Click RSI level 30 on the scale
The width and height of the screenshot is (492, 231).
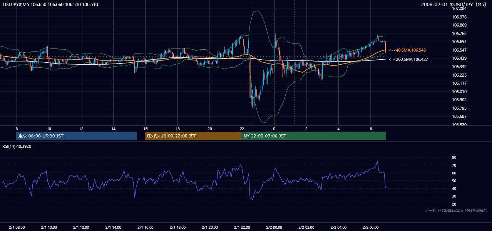pos(454,196)
